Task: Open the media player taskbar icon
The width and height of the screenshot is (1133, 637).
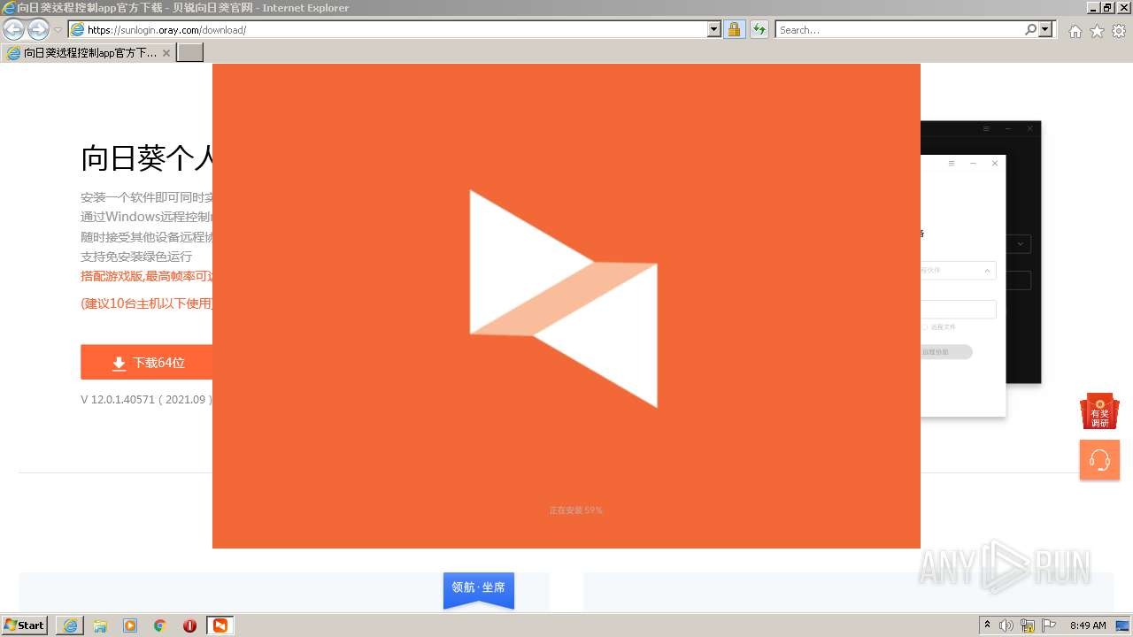Action: tap(130, 625)
